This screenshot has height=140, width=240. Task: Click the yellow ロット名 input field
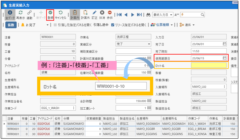209,65
